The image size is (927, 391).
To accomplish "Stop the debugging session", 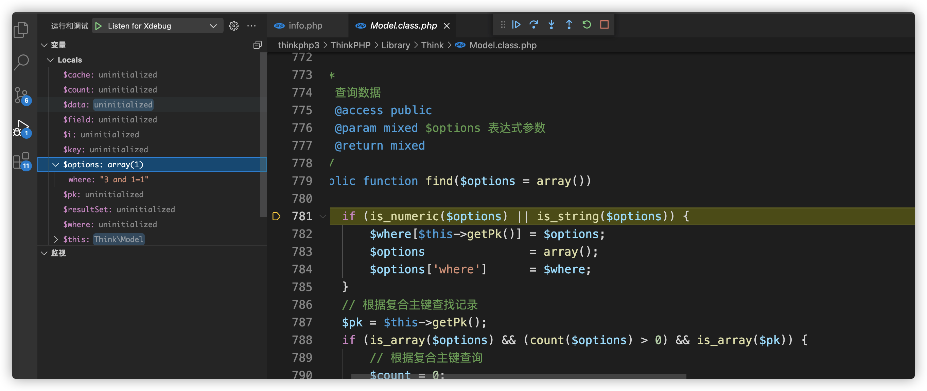I will click(604, 25).
